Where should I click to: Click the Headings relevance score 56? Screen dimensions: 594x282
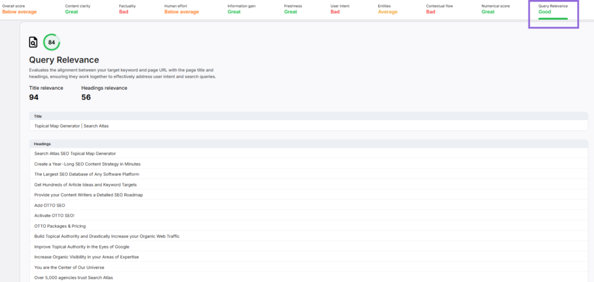click(x=86, y=97)
